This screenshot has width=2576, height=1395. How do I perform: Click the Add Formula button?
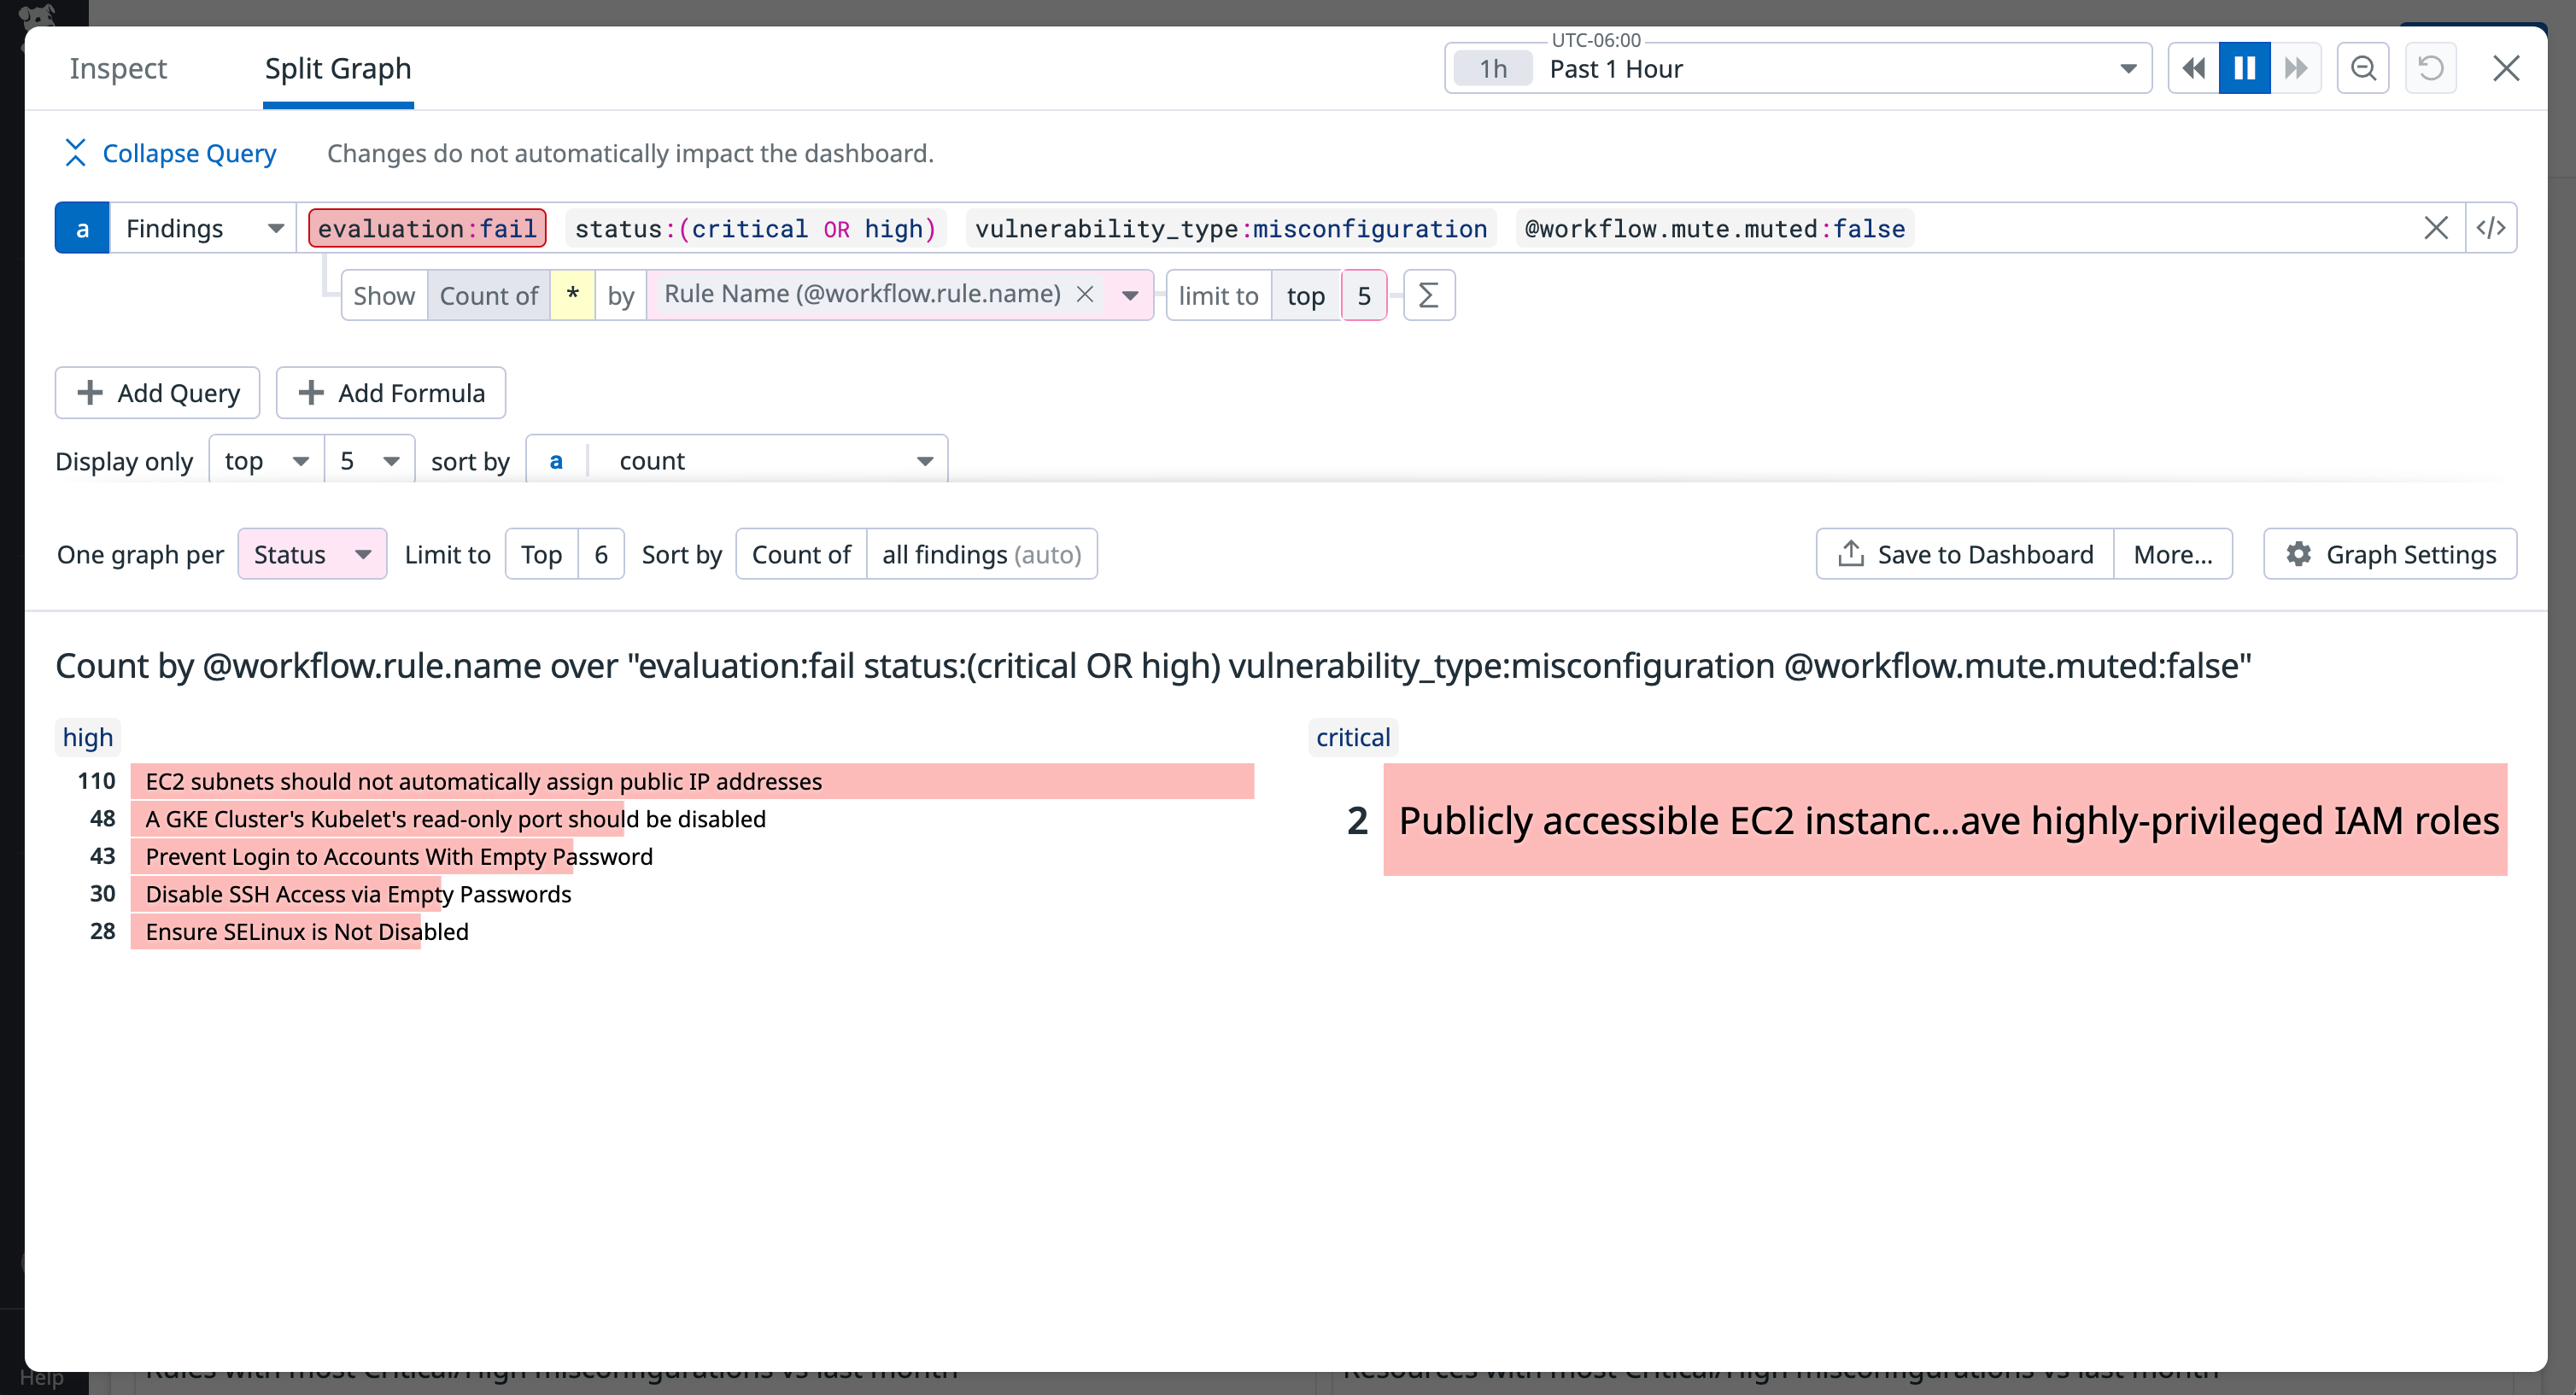point(390,393)
